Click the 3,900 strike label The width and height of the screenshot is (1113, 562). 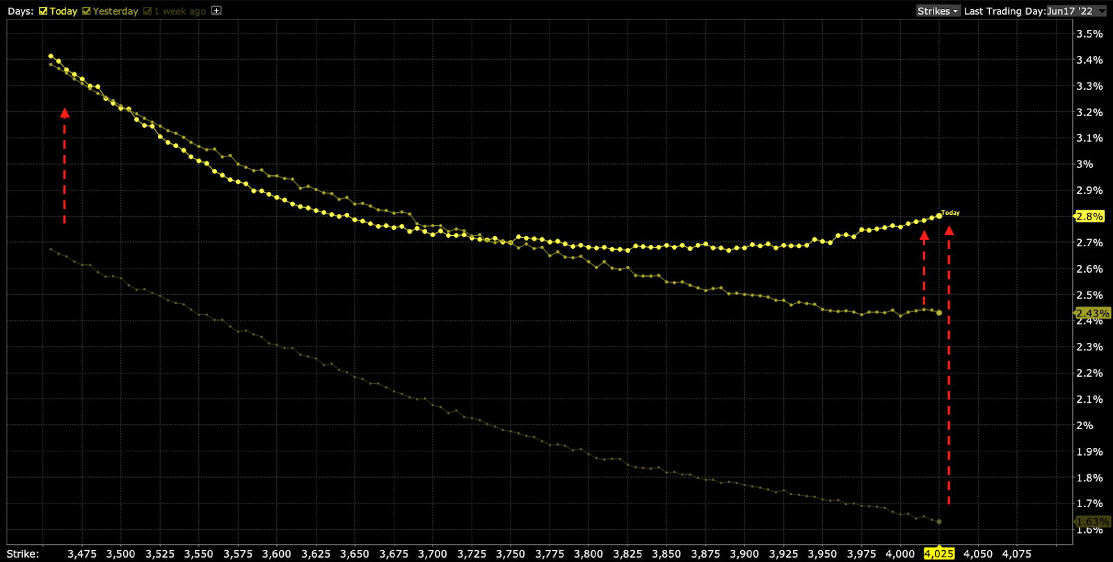(x=744, y=554)
